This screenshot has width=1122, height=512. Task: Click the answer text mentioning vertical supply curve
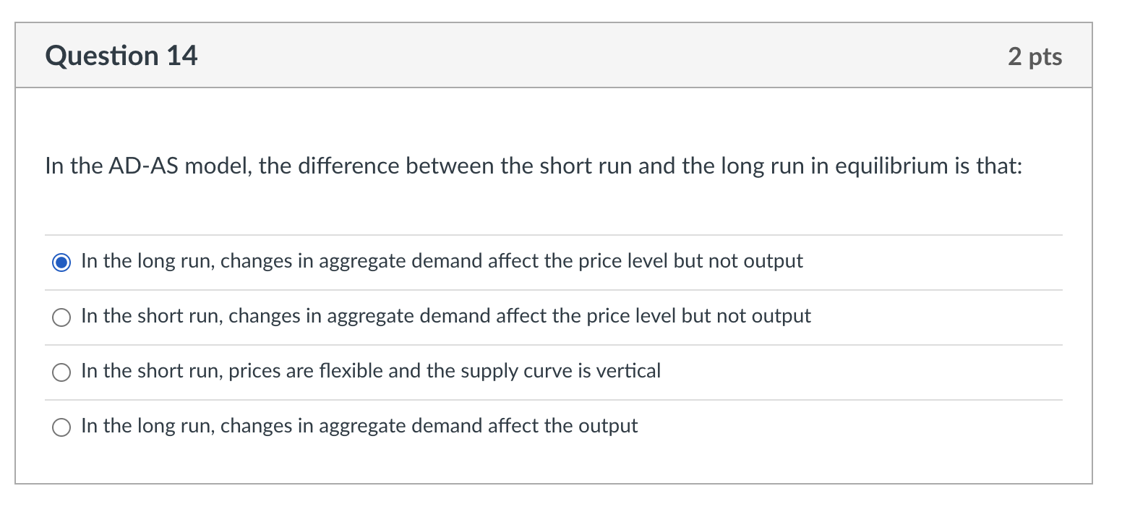370,371
